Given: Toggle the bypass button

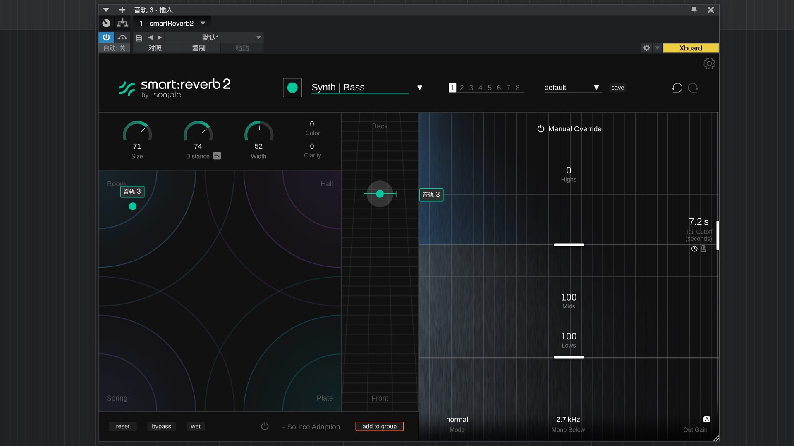Looking at the screenshot, I should (161, 426).
